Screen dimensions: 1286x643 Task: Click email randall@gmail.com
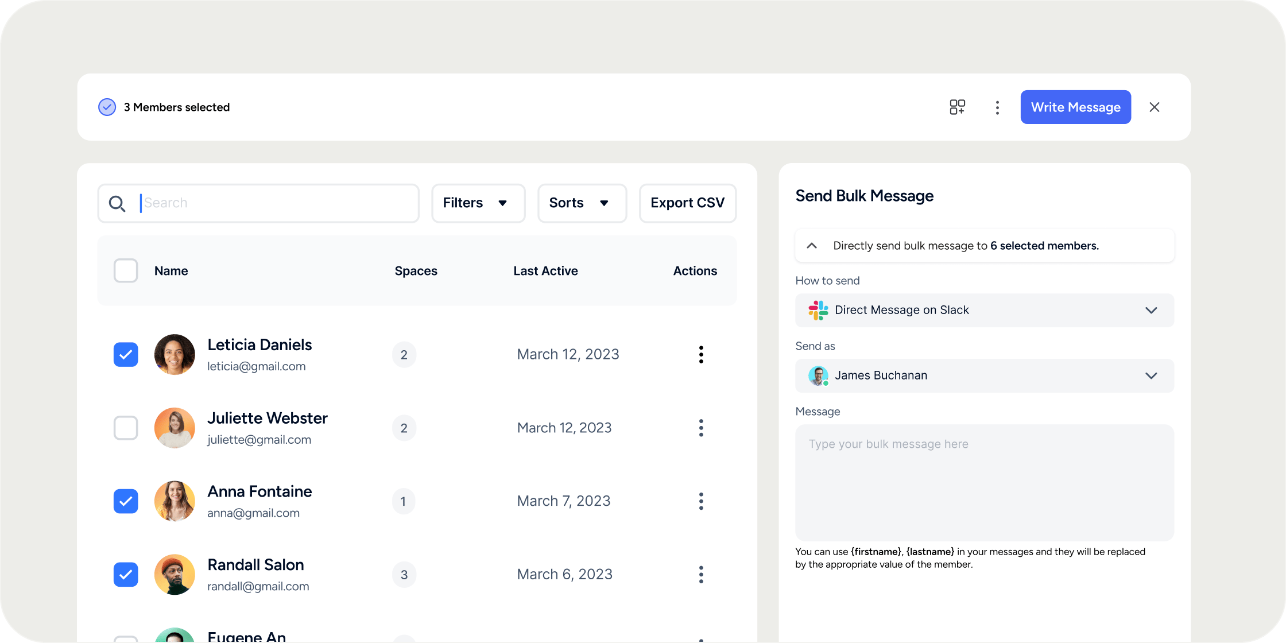258,586
